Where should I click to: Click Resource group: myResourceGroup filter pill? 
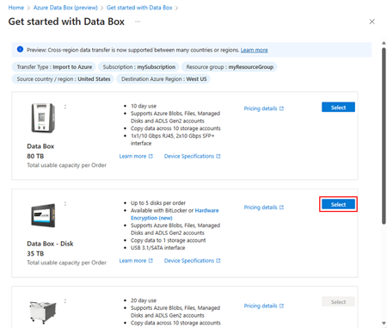(230, 67)
